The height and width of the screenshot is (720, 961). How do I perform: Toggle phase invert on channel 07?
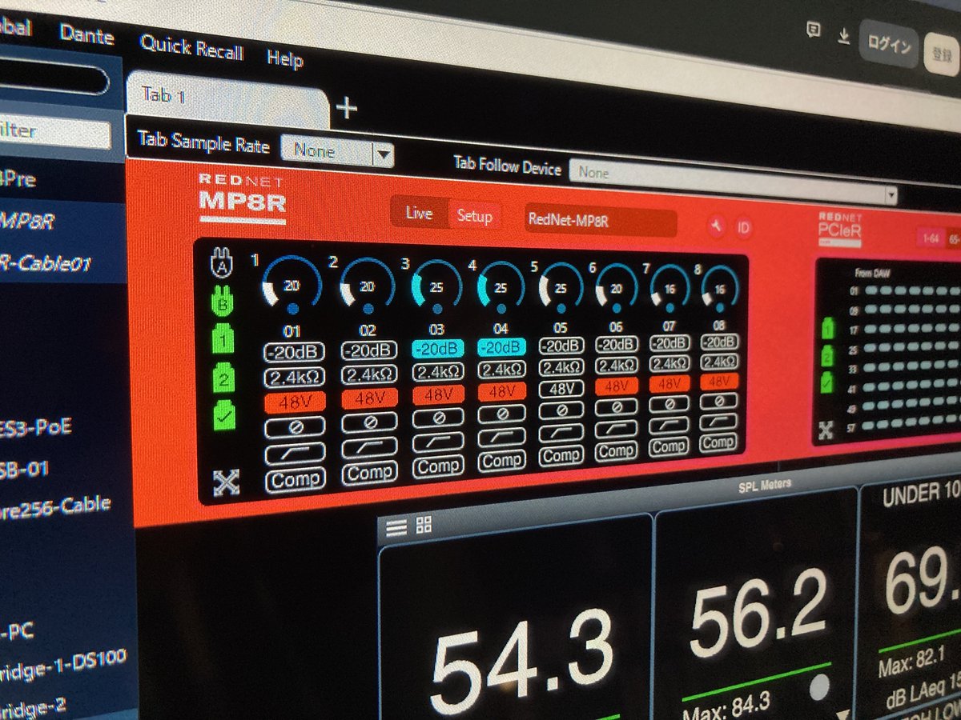click(669, 403)
